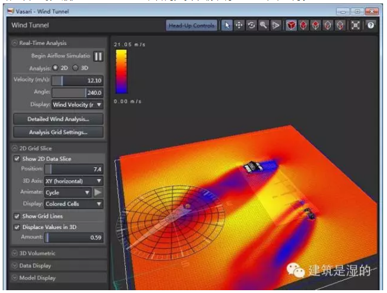Viewport: 387px width, 293px height.
Task: Maximize the Vasari window
Action: pos(357,11)
